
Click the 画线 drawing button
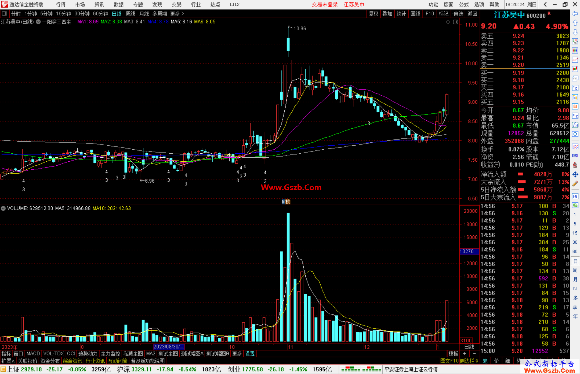click(x=415, y=14)
